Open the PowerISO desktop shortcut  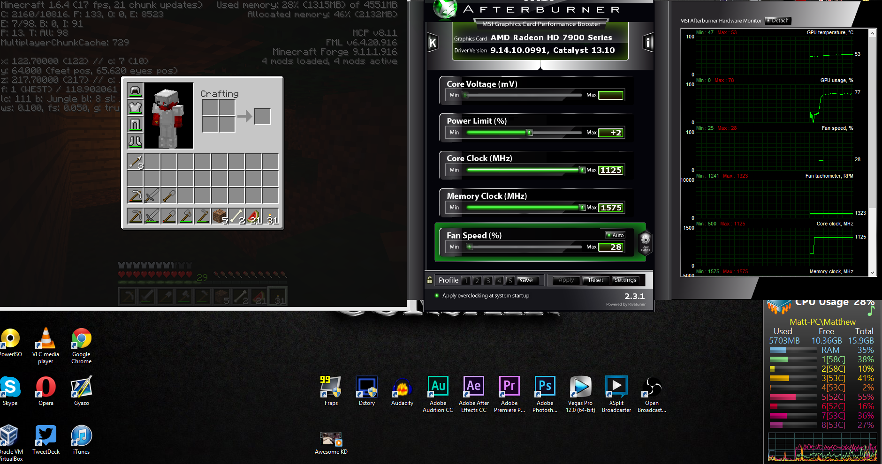coord(10,343)
